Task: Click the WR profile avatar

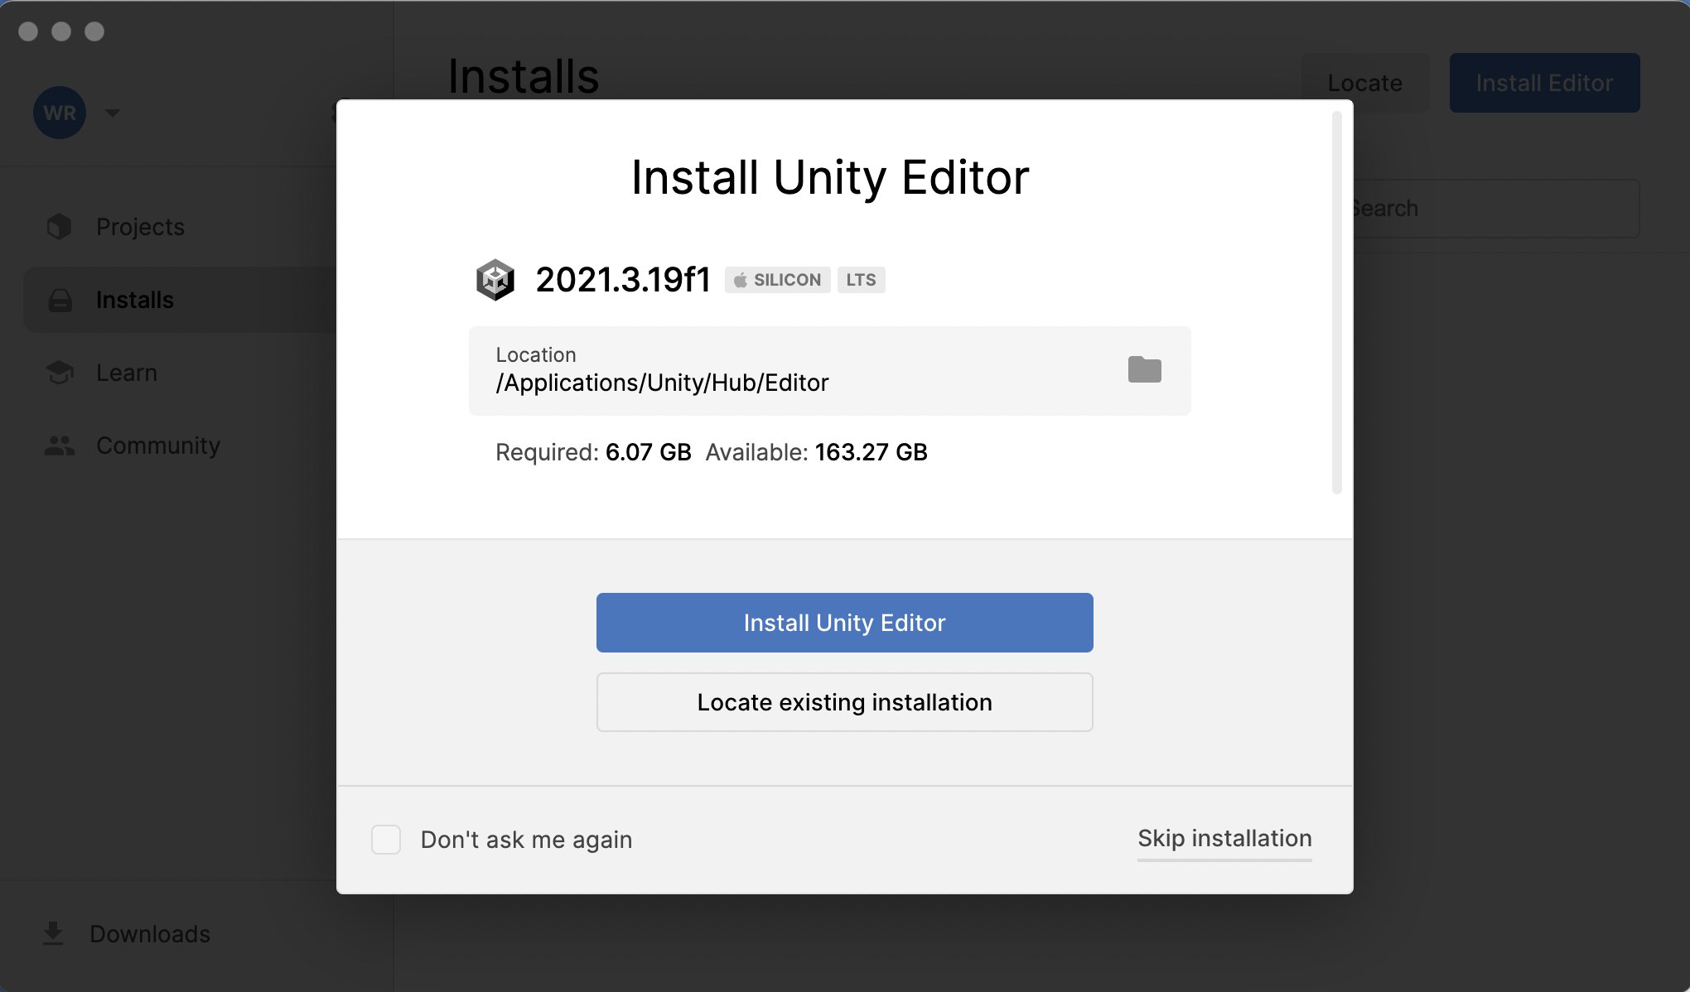Action: coord(60,113)
